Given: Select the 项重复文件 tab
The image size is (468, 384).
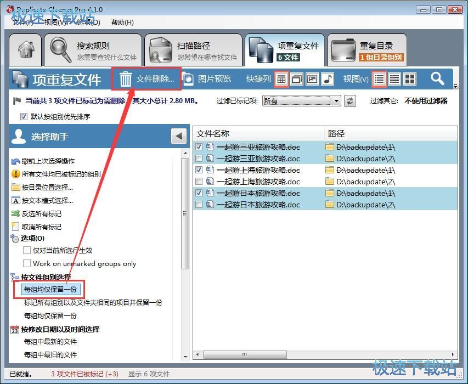Looking at the screenshot, I should coord(284,50).
